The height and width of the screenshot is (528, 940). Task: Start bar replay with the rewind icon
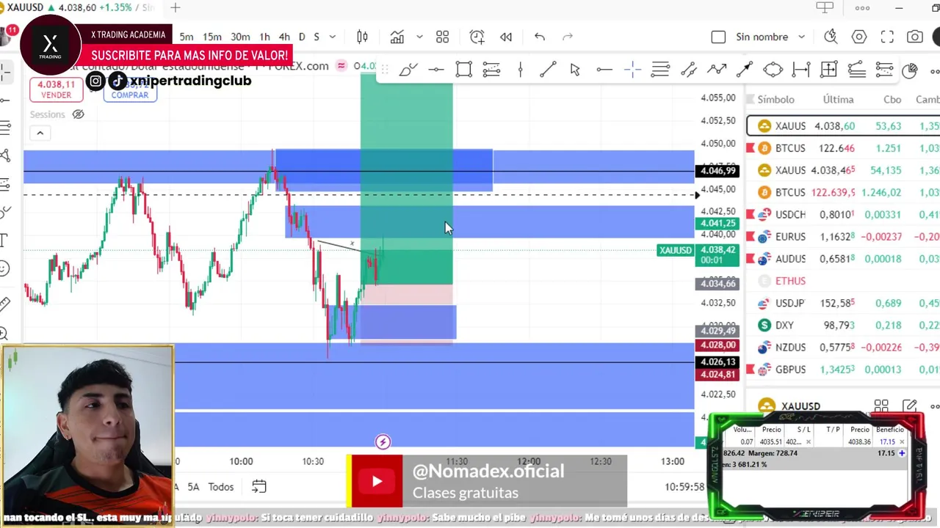tap(506, 37)
